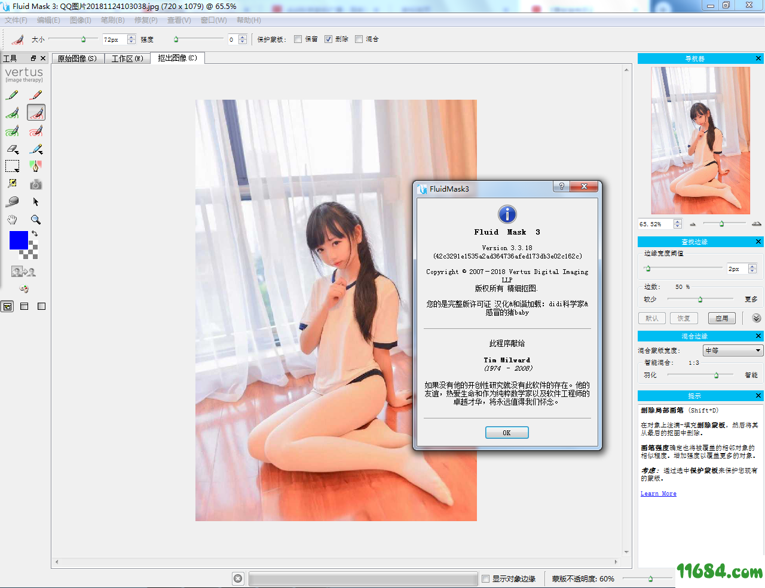Viewport: 765px width, 588px height.
Task: Select the green Keep local brush tool
Action: click(13, 113)
